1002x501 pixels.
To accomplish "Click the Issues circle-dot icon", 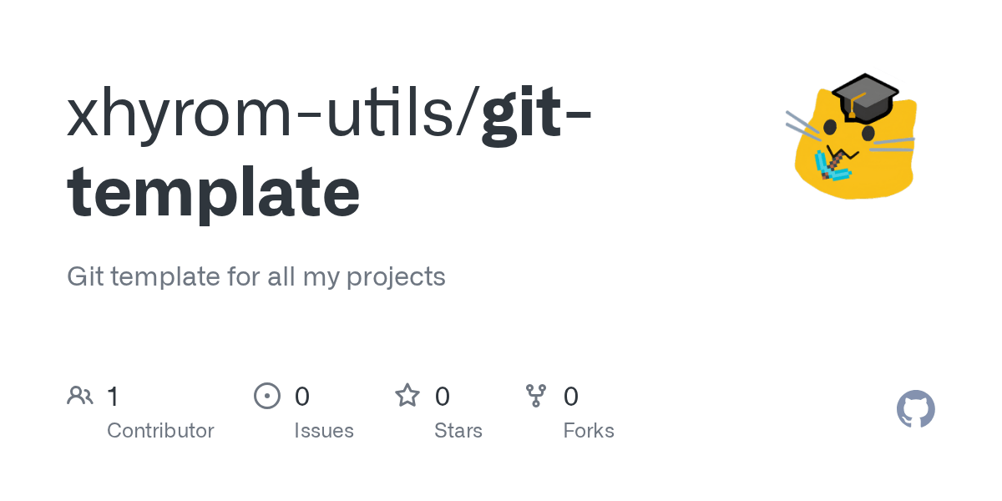I will 266,396.
